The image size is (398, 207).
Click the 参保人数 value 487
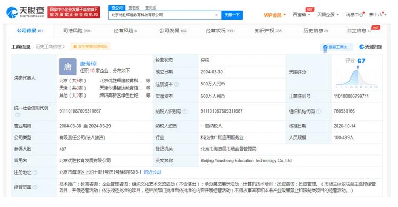(63, 149)
